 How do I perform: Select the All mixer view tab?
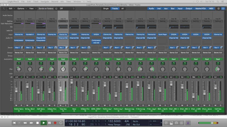pos(123,8)
